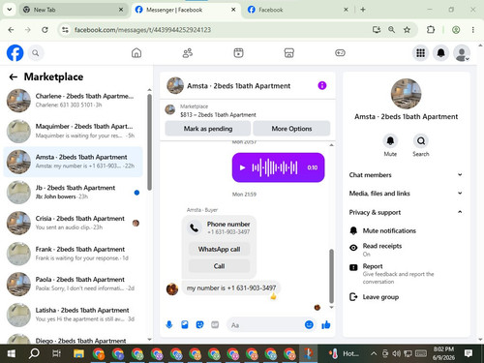Open Paola conversation
The image size is (484, 363).
74,284
